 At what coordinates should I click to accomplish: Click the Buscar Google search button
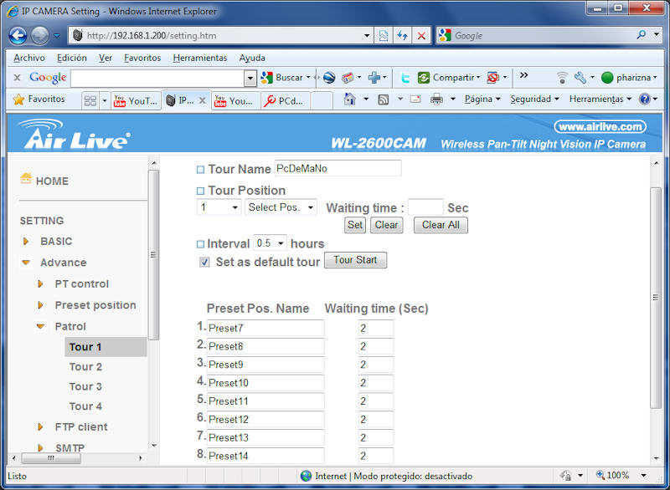pyautogui.click(x=285, y=78)
